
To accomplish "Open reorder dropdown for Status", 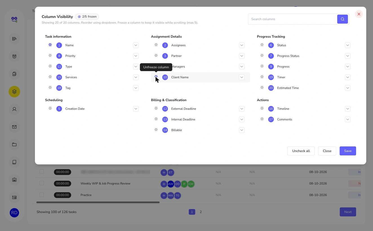I will 348,45.
